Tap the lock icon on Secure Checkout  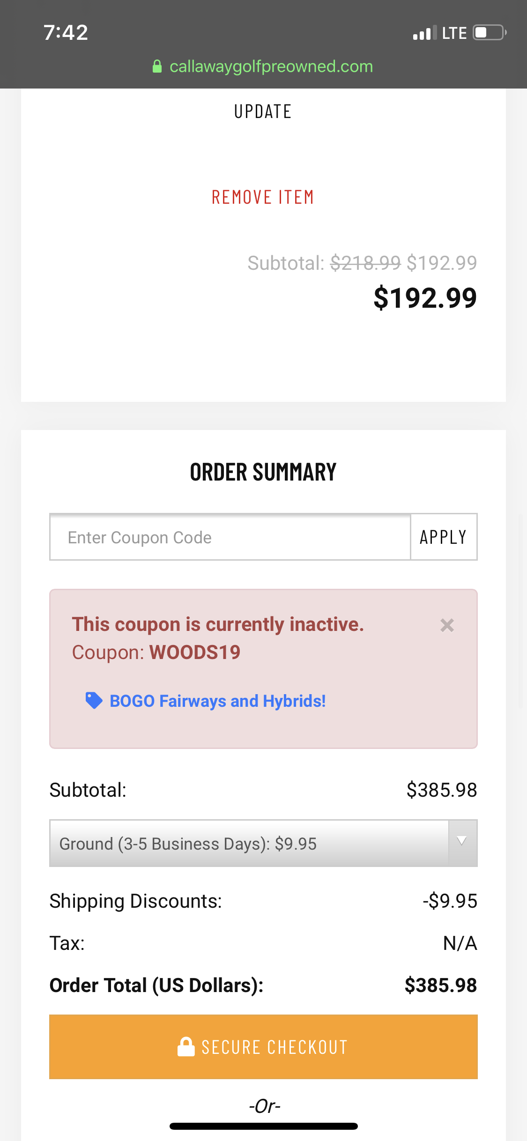pyautogui.click(x=186, y=1046)
